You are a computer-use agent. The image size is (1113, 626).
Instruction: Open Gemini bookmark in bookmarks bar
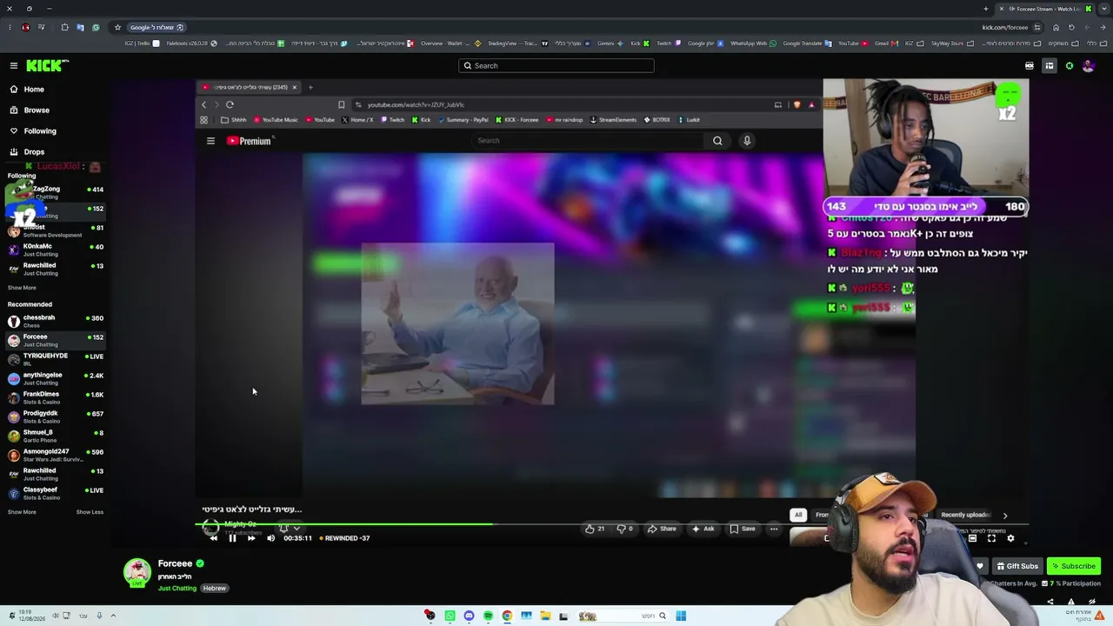pos(604,43)
